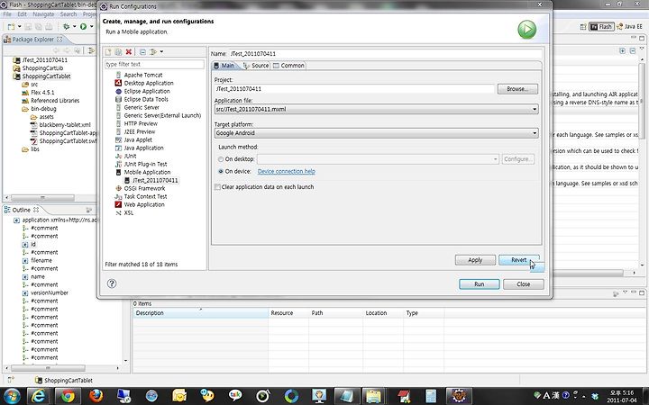Select Mobile Application configuration type
This screenshot has height=405, width=649.
[147, 172]
